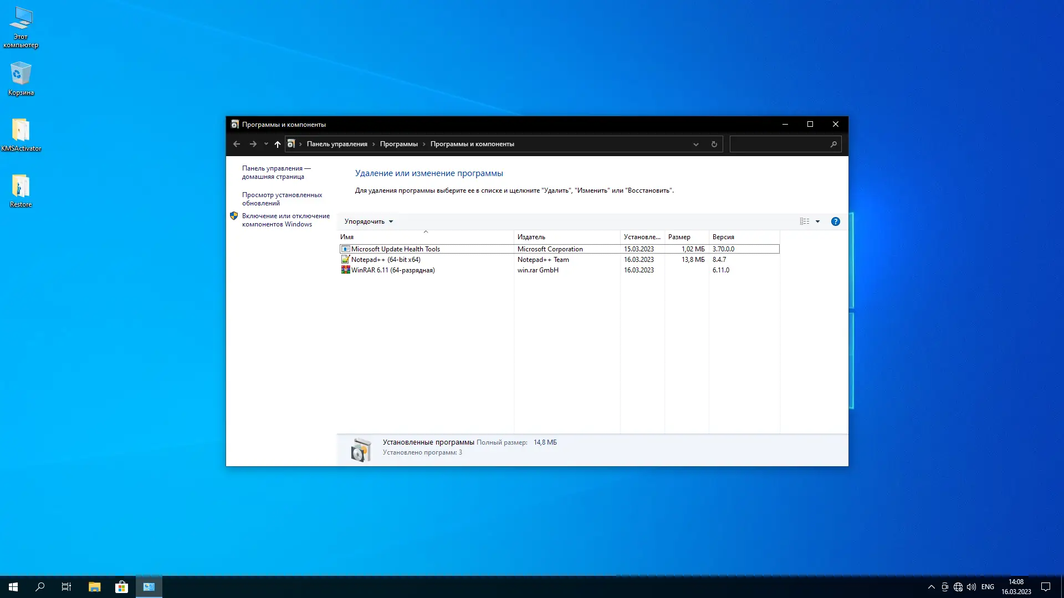This screenshot has height=598, width=1064.
Task: Select the WinRAR 6.11 program entry
Action: point(392,270)
